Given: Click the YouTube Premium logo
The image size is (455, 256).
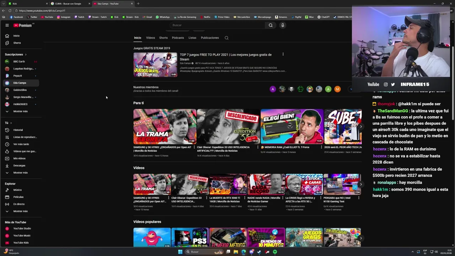Looking at the screenshot, I should coord(23,25).
